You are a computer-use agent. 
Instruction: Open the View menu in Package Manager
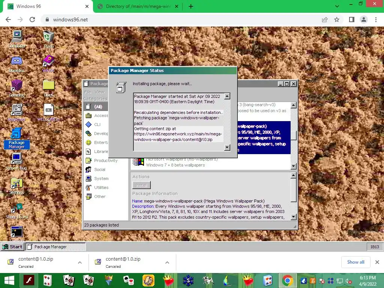tap(100, 92)
